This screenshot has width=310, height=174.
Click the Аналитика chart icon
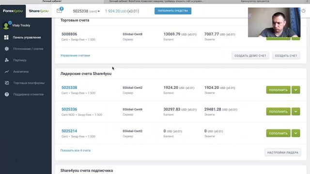(7, 72)
